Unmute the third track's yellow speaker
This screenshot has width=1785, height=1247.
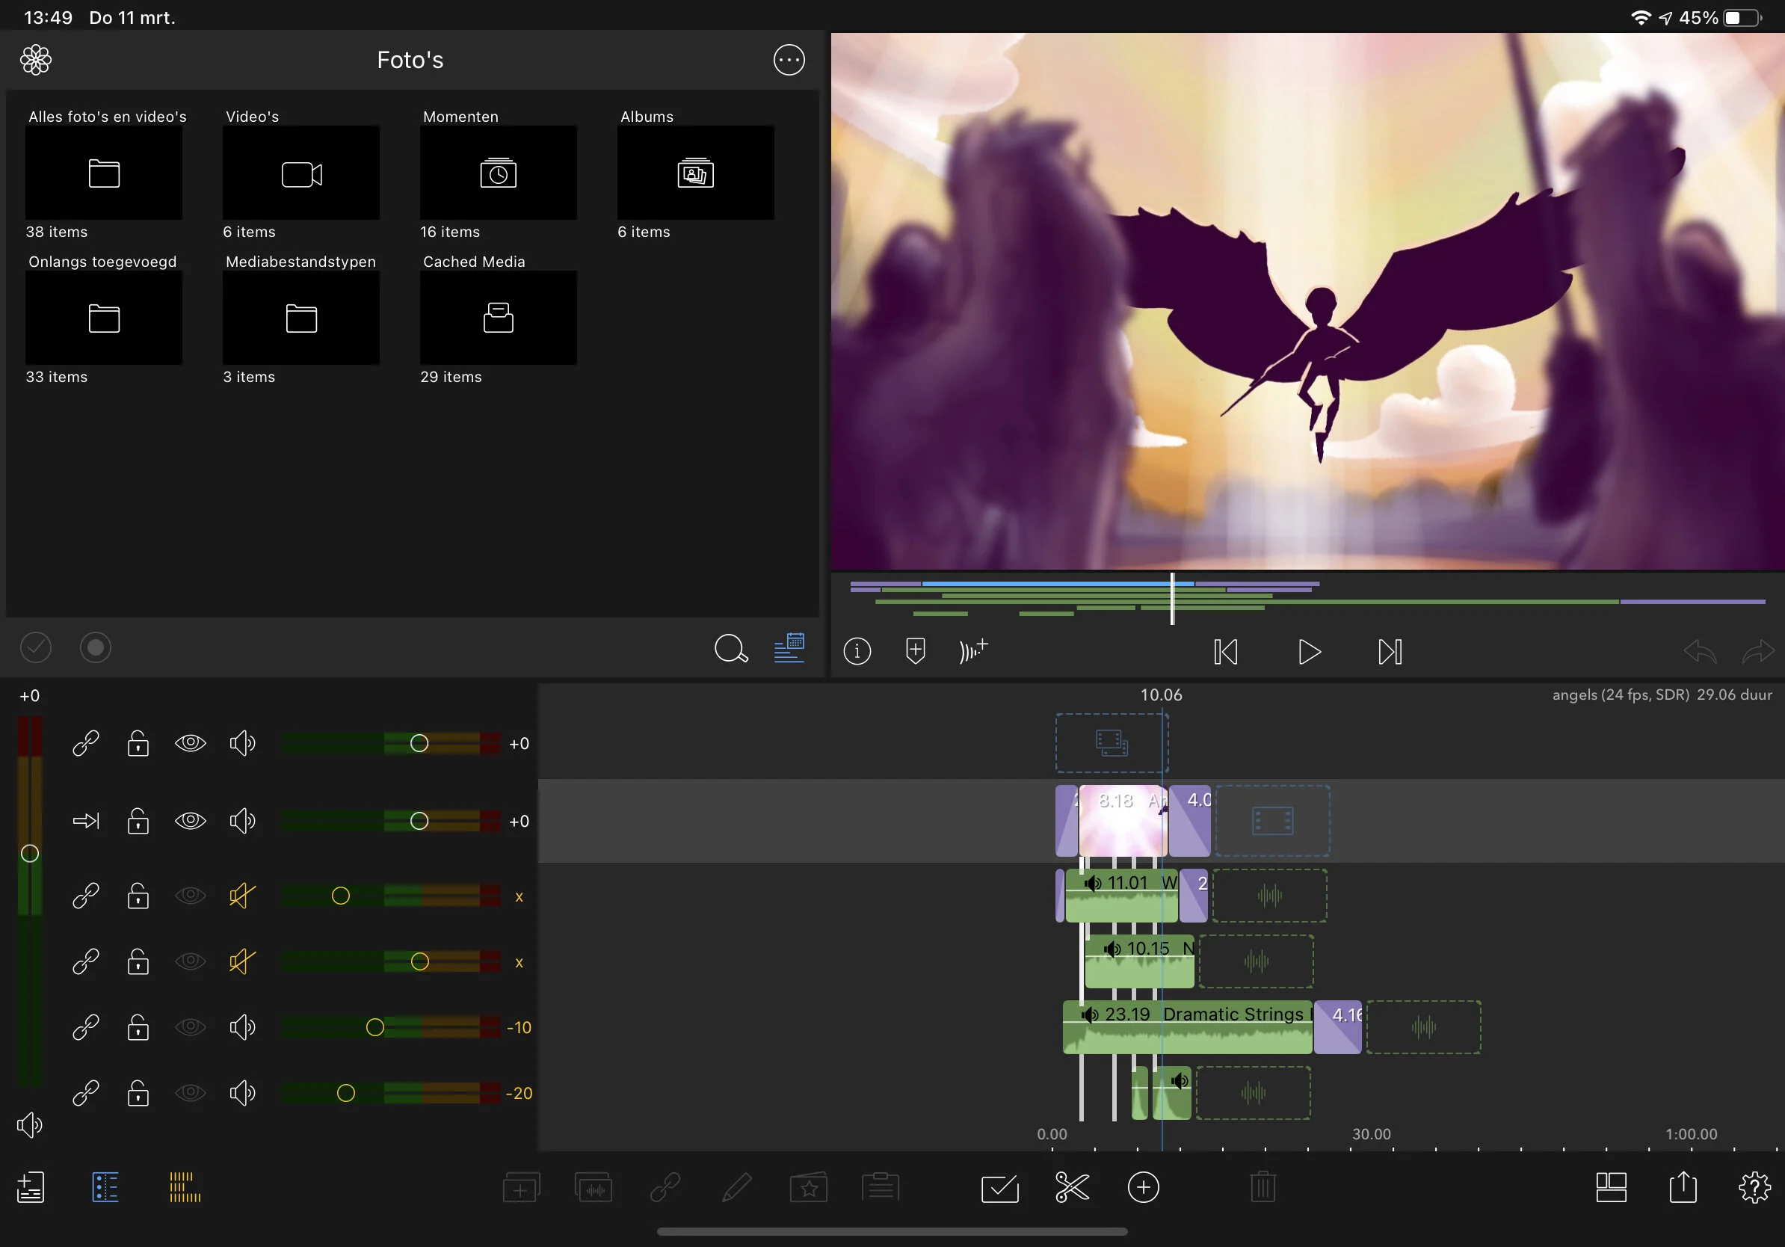pos(241,896)
